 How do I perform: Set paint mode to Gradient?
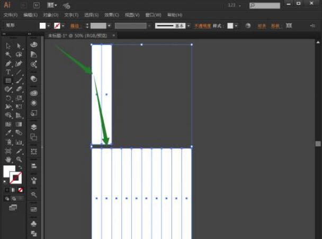click(x=13, y=190)
